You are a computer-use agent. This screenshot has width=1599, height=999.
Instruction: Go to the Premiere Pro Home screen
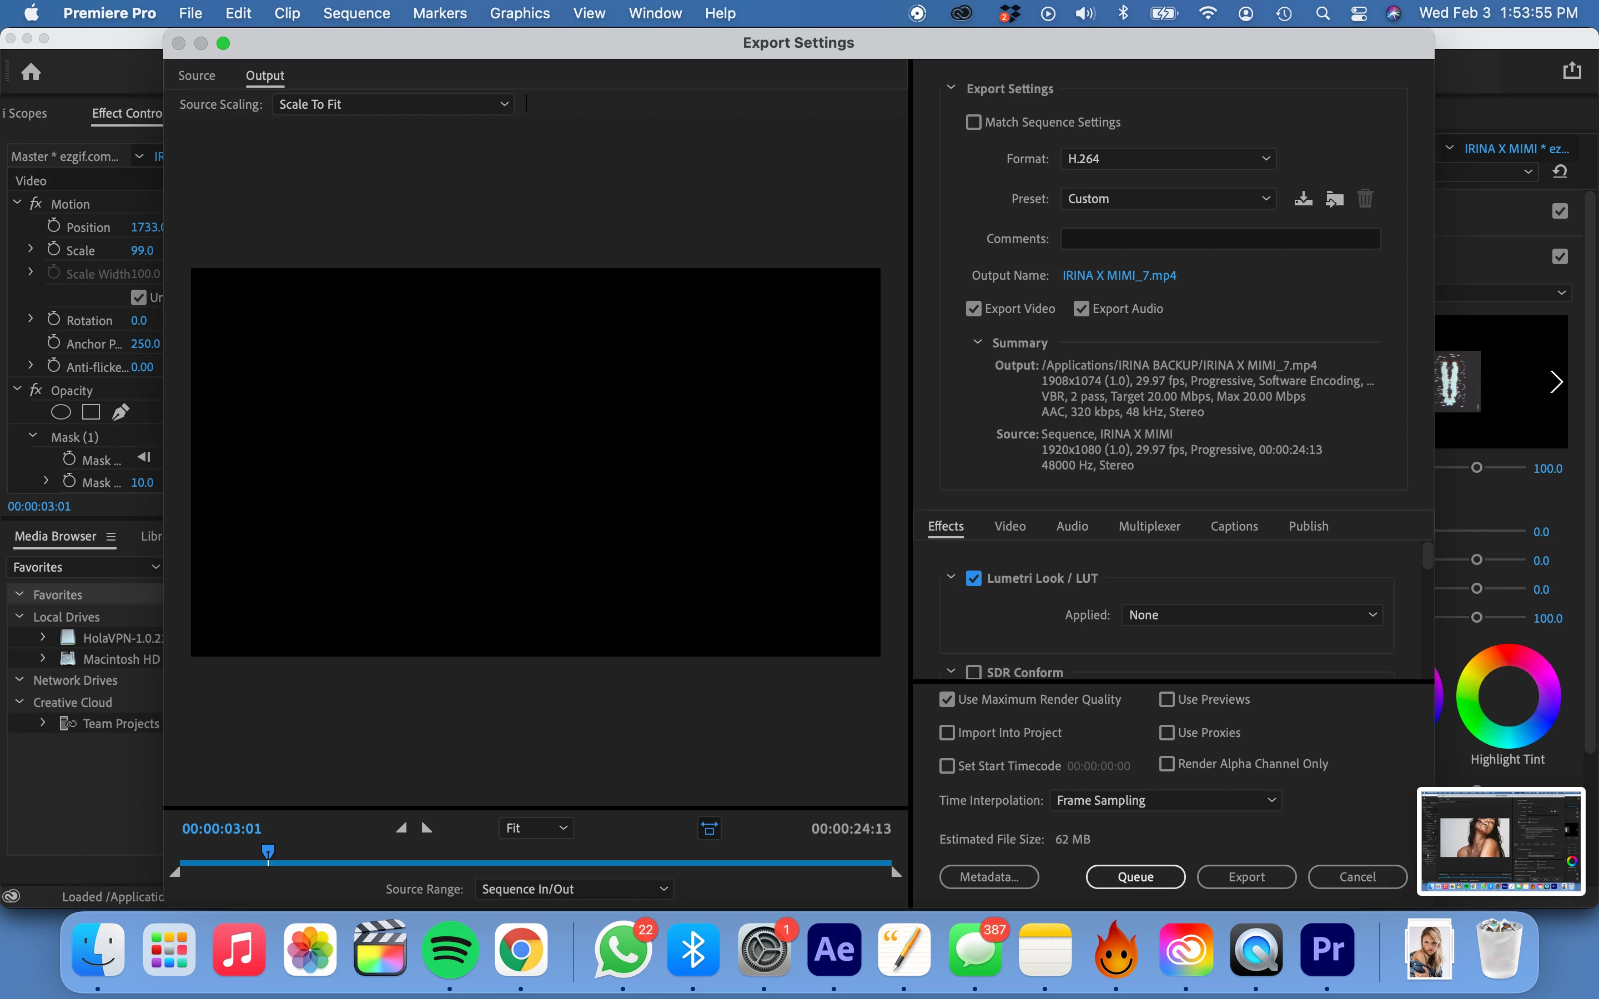(31, 72)
